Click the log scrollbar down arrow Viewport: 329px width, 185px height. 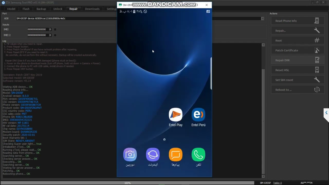(x=263, y=176)
